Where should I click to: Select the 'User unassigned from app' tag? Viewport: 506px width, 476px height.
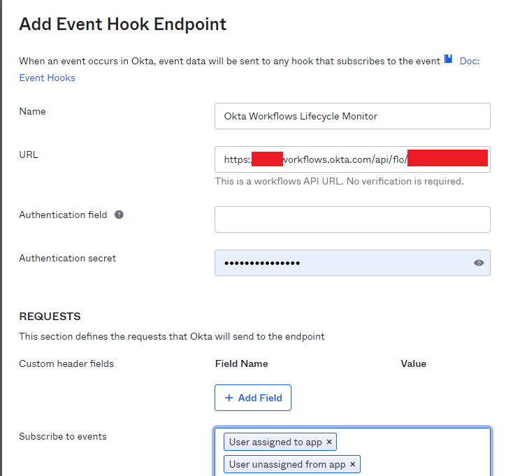tap(287, 464)
